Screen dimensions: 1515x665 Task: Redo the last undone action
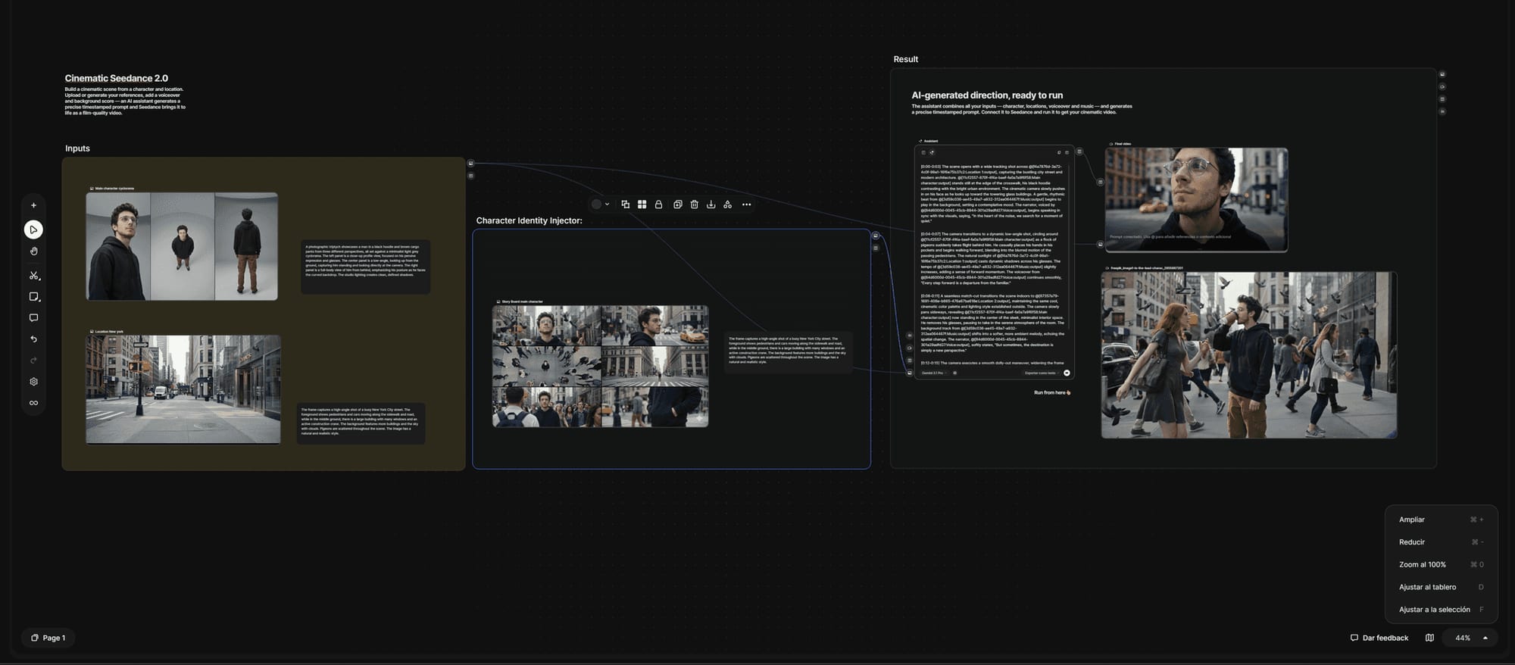point(33,361)
